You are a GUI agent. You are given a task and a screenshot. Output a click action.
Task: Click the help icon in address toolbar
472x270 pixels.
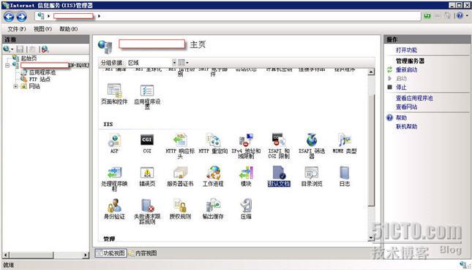(x=460, y=15)
